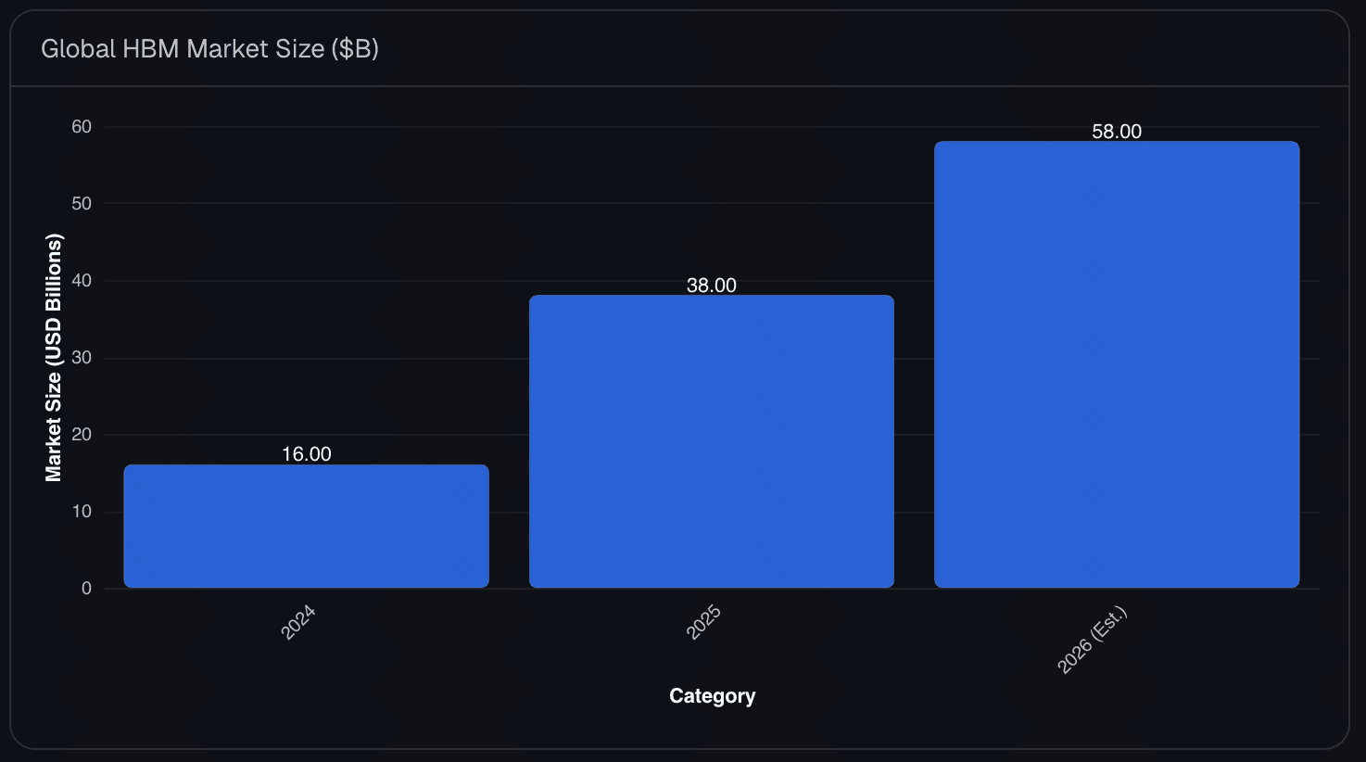Image resolution: width=1366 pixels, height=762 pixels.
Task: Click the 58.00 data label
Action: pyautogui.click(x=1117, y=132)
